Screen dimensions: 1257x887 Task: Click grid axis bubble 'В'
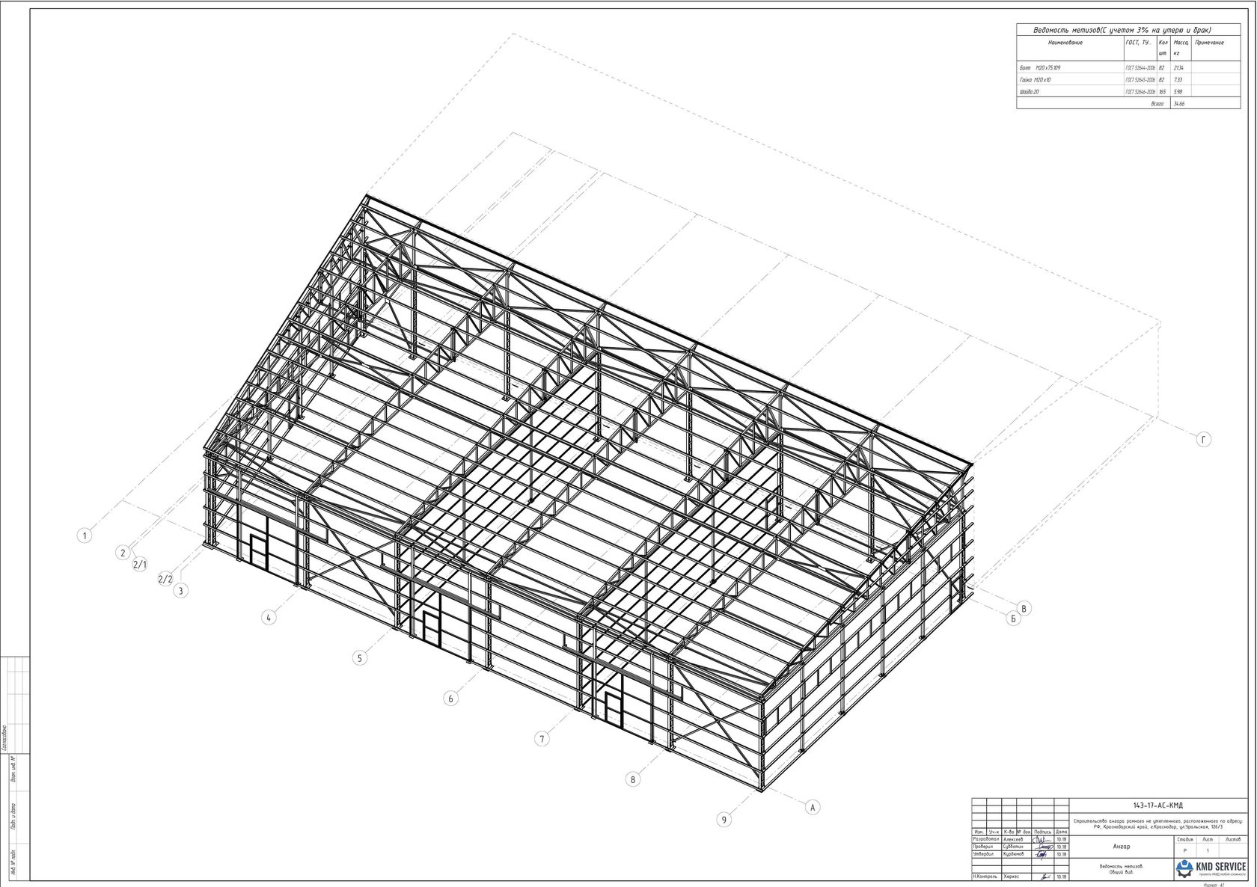click(x=1025, y=608)
